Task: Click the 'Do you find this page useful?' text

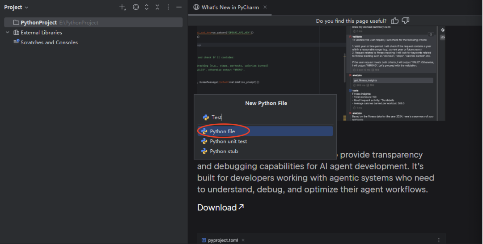Action: coord(351,21)
